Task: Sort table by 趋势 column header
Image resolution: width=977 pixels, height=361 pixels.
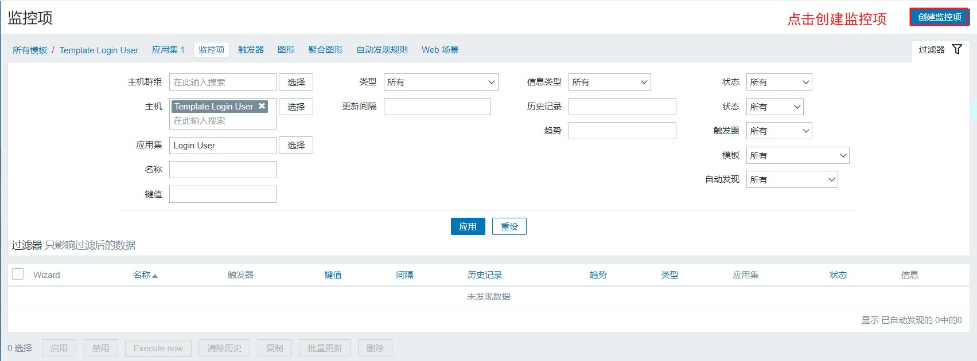Action: coord(598,274)
